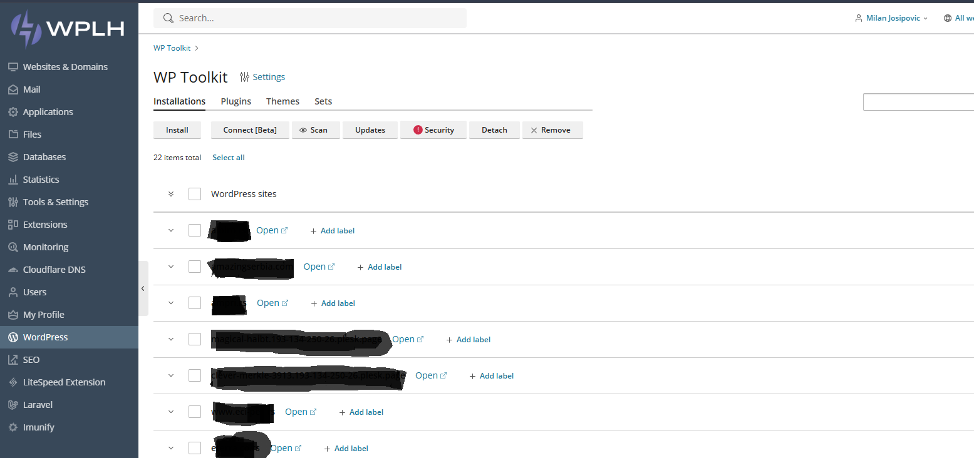Add label to the clever-merkle plesk.page row
Screen dimensions: 974x458
[x=492, y=376]
